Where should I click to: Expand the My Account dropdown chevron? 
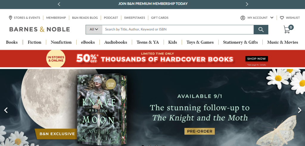[x=272, y=18]
